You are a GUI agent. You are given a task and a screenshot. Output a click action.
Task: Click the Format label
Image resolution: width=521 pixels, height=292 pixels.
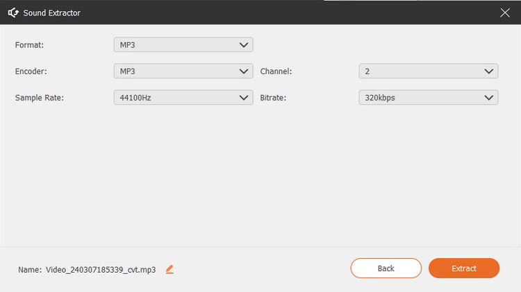click(29, 45)
